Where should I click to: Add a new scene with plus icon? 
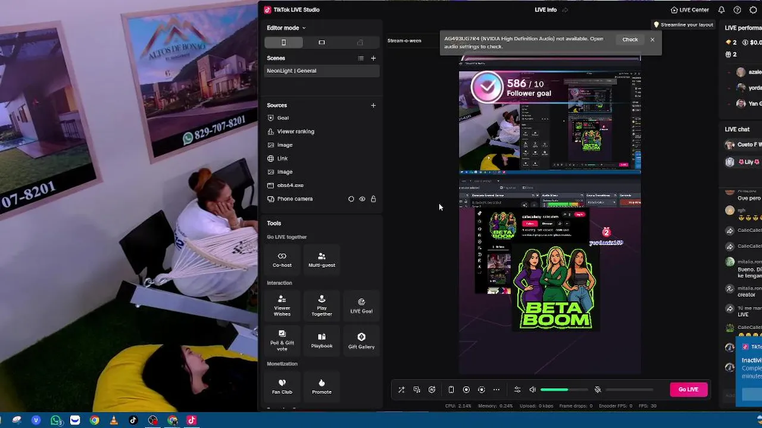click(x=373, y=58)
